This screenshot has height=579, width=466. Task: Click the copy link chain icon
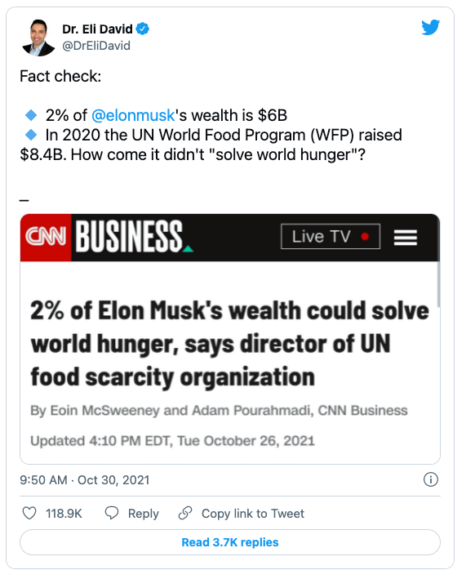(x=185, y=513)
